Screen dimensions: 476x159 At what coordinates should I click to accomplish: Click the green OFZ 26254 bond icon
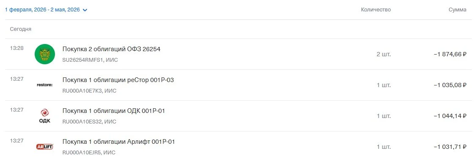(45, 54)
